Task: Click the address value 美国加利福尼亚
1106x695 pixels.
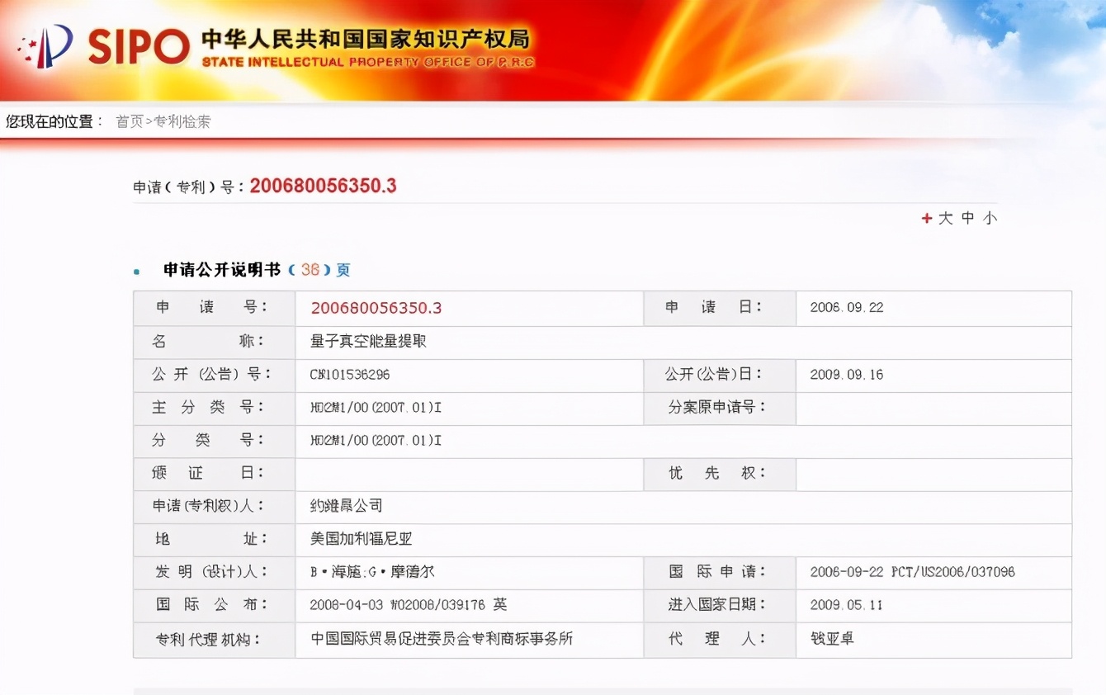Action: point(361,539)
